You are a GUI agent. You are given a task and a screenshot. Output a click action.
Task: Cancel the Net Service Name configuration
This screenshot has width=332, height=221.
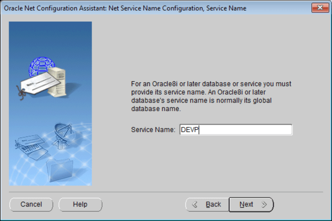tap(31, 204)
